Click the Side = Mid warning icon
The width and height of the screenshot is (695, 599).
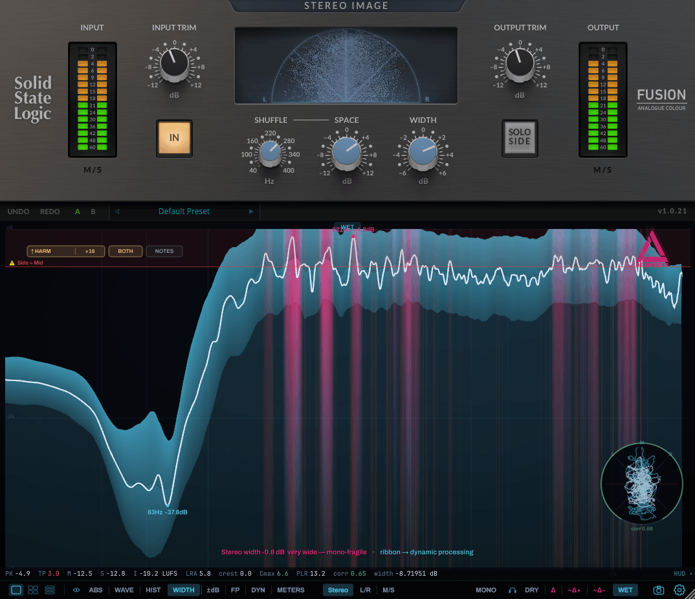tap(12, 263)
